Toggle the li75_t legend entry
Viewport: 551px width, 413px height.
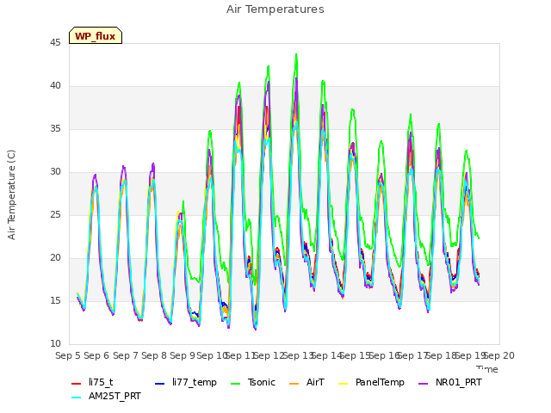[92, 382]
